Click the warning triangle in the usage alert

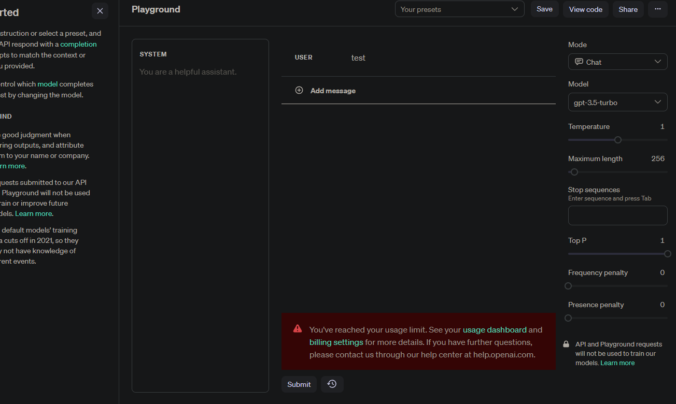tap(297, 328)
